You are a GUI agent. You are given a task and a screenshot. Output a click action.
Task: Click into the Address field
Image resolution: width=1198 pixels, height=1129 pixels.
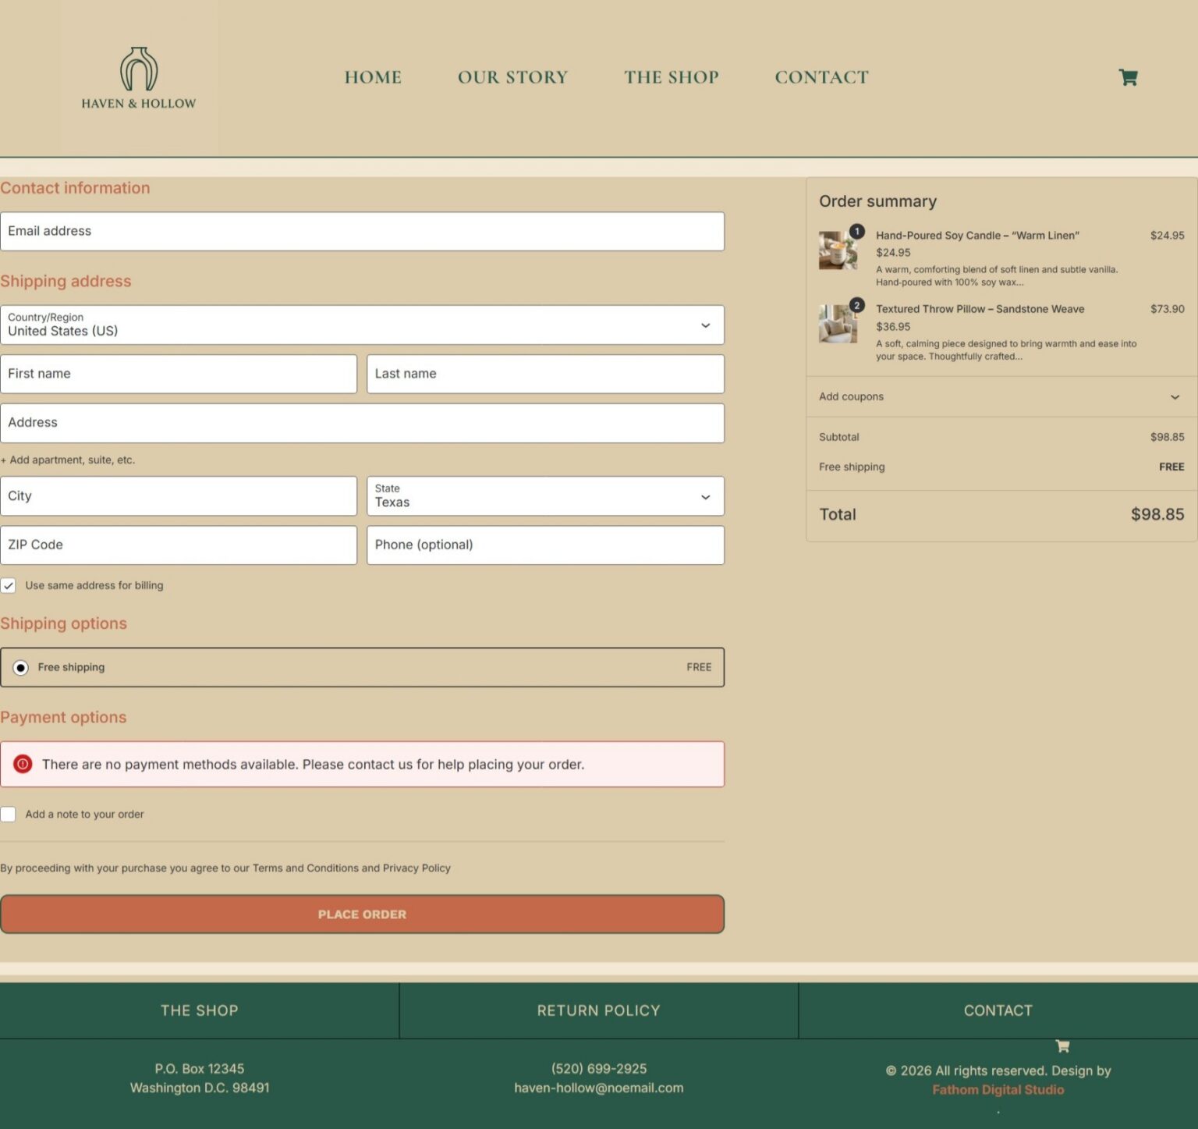[362, 423]
